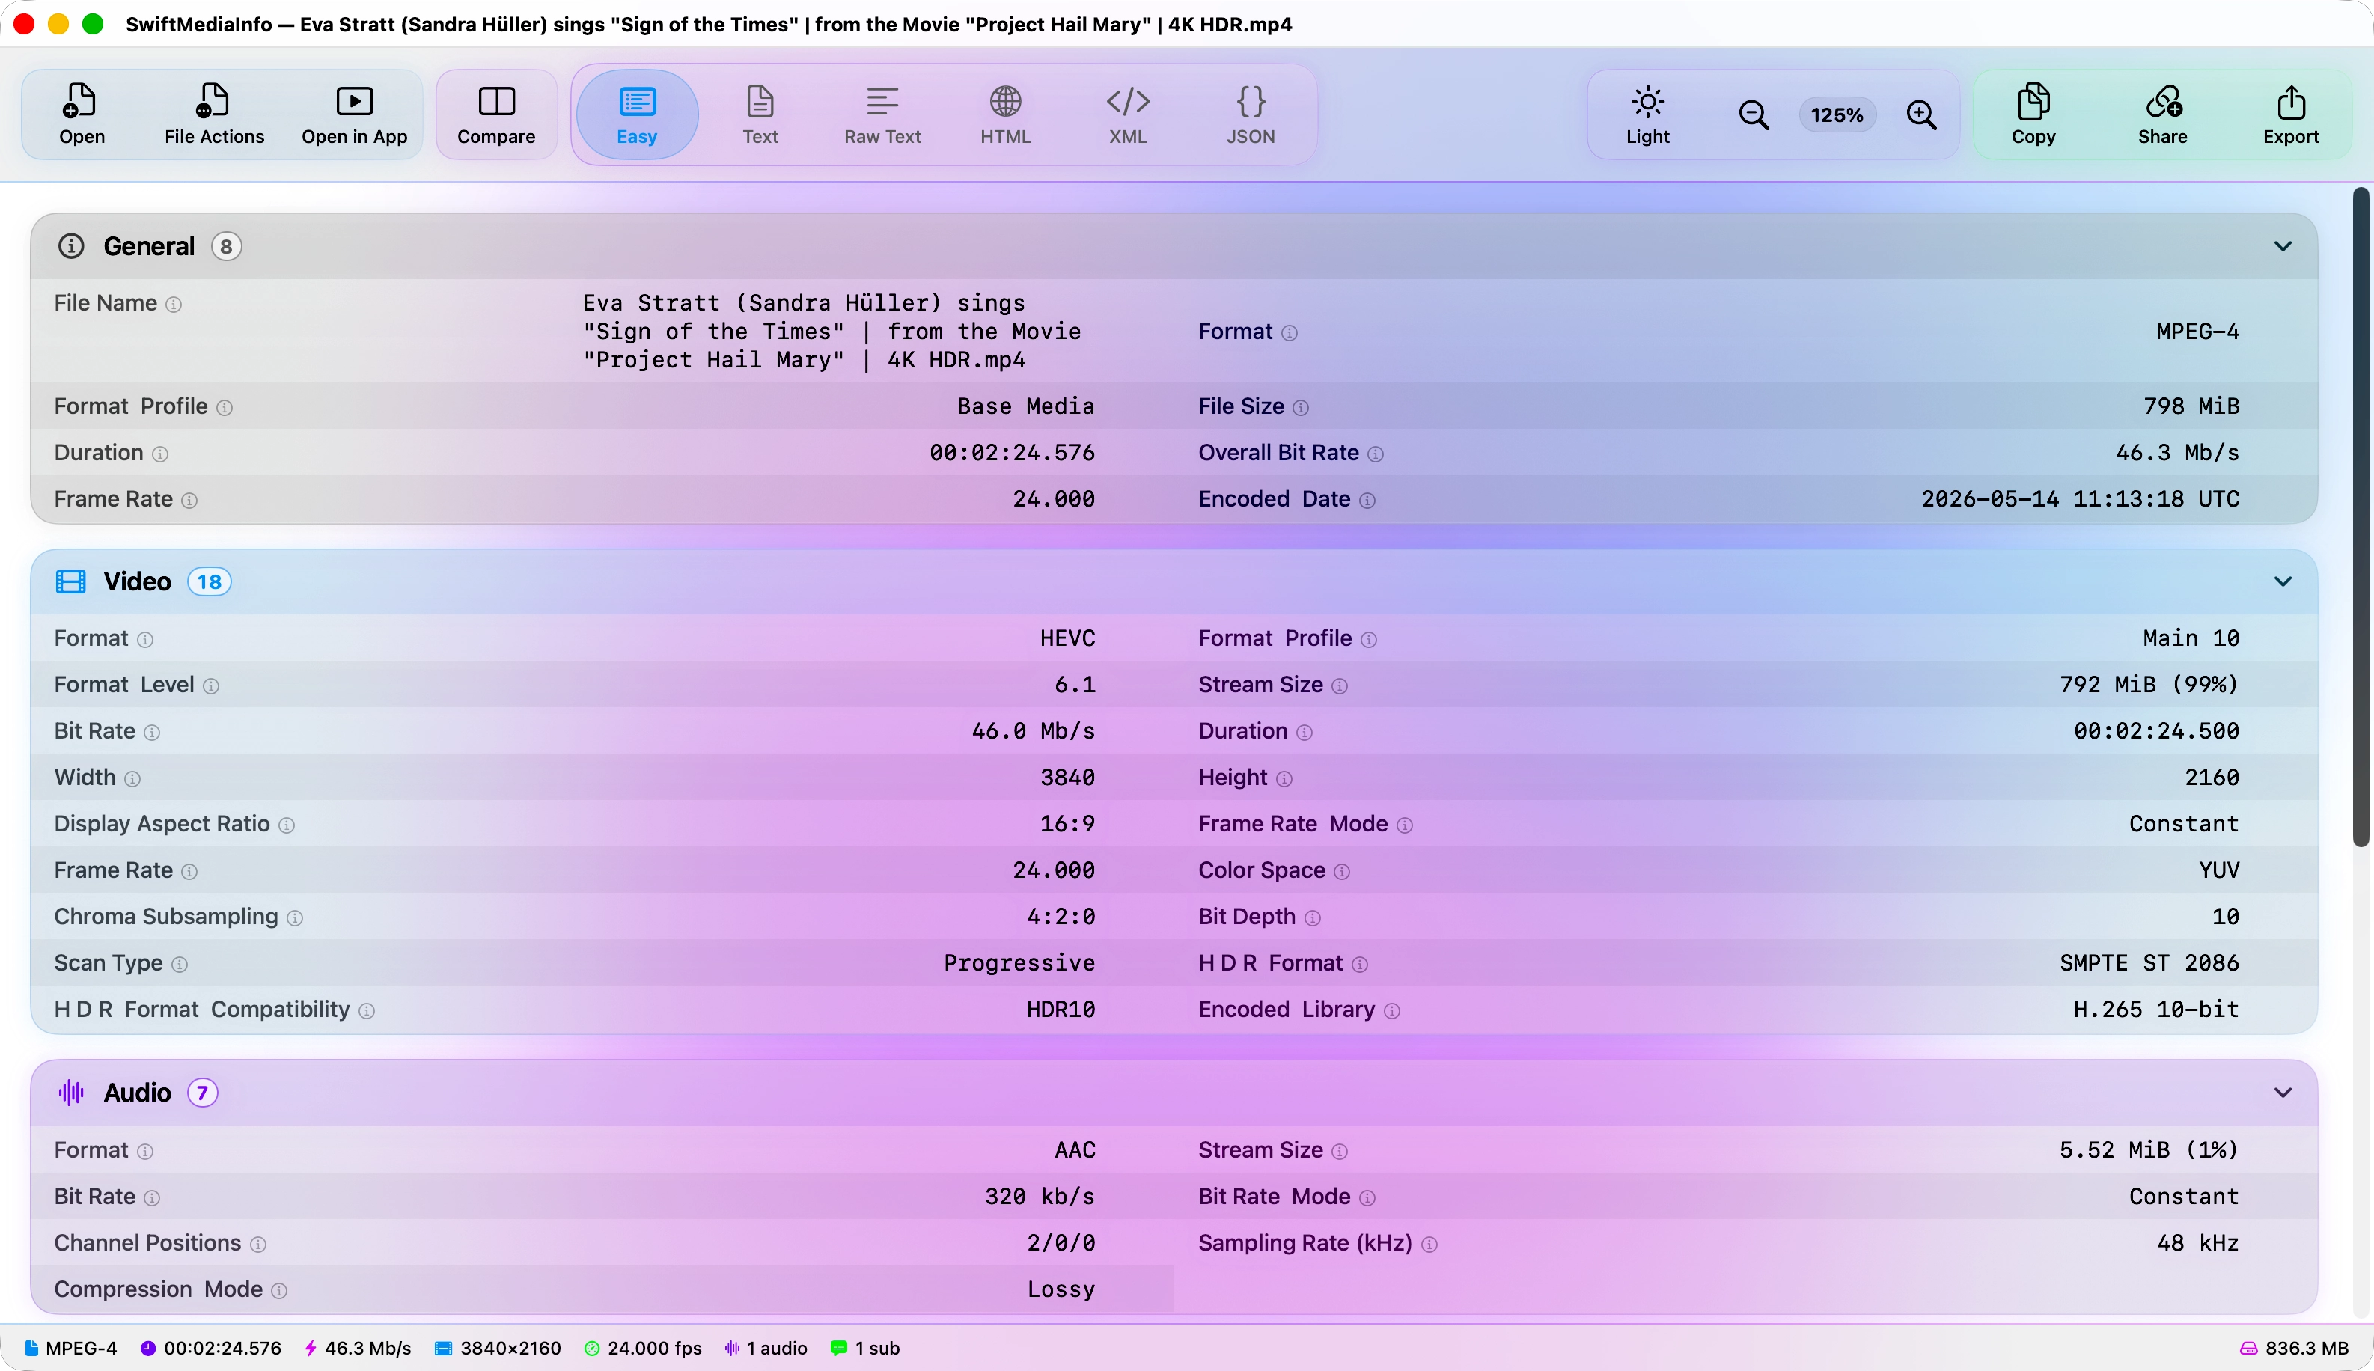Show info for File Name field
This screenshot has height=1371, width=2374.
tap(174, 304)
